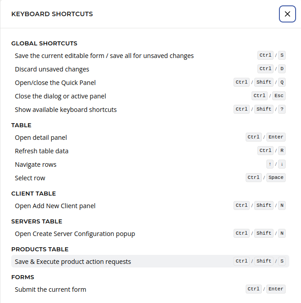Select 'Close the dialog or active panel' row

point(150,96)
